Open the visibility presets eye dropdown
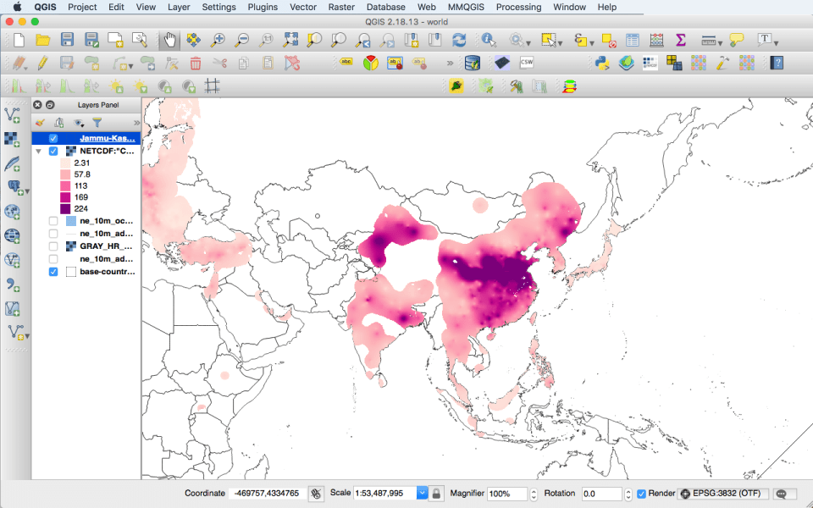 pyautogui.click(x=79, y=123)
